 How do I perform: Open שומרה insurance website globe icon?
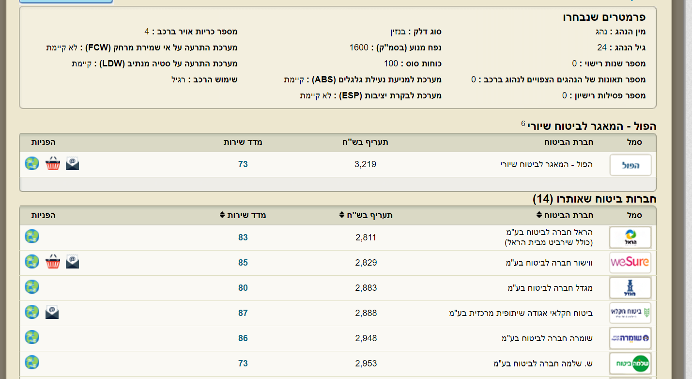point(32,337)
